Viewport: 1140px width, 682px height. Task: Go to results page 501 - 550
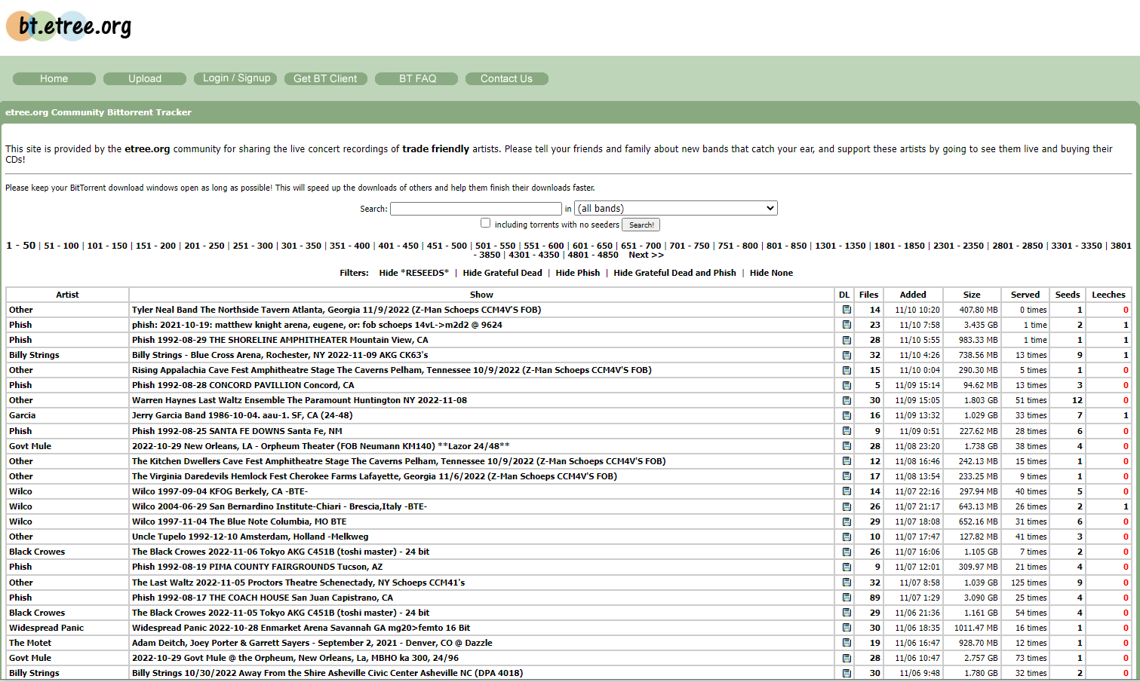[x=495, y=246]
